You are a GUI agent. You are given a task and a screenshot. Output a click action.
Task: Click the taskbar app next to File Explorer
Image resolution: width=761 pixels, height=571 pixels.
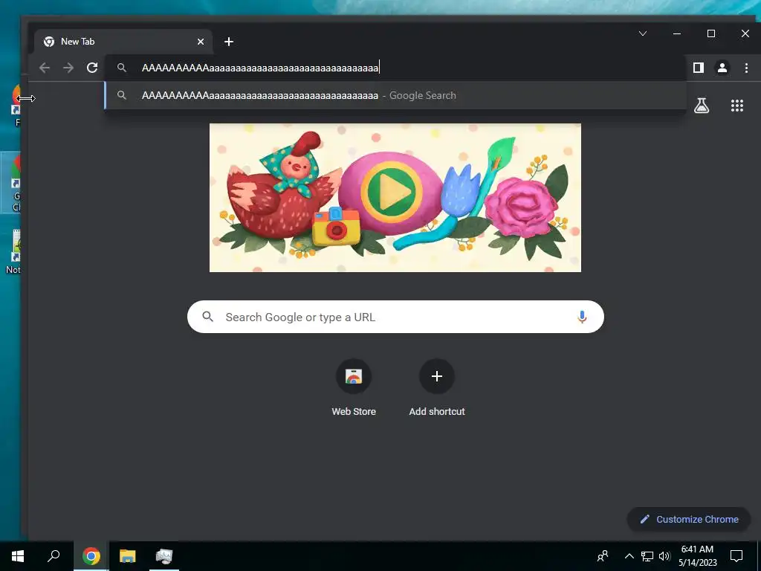point(164,556)
